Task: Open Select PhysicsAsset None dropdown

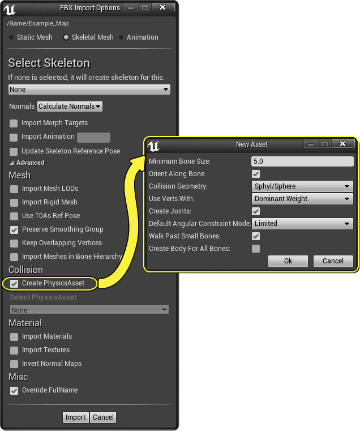Action: click(89, 310)
